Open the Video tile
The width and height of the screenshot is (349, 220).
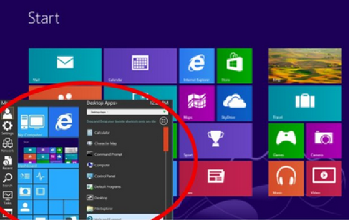click(324, 178)
